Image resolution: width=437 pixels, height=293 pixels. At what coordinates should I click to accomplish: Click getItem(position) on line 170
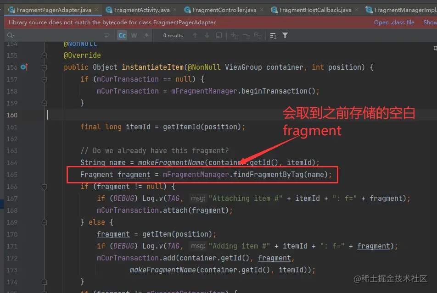[x=177, y=234]
